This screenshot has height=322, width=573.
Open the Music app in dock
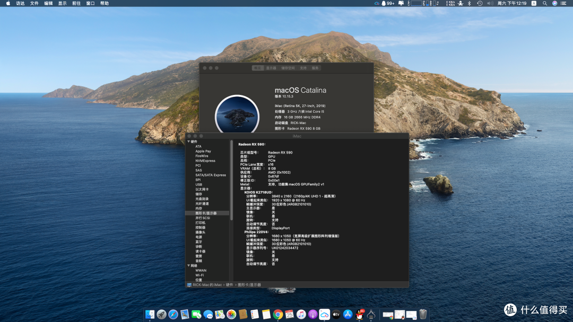pos(301,314)
